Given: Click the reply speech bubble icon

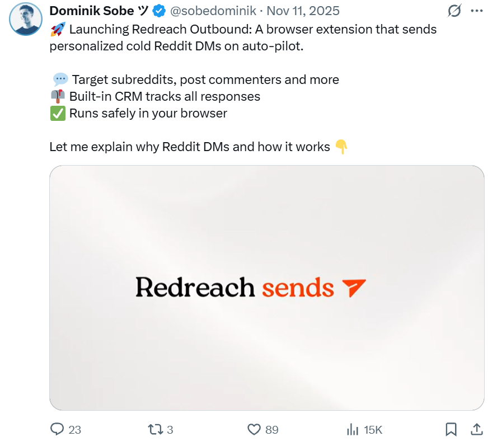Looking at the screenshot, I should (58, 430).
